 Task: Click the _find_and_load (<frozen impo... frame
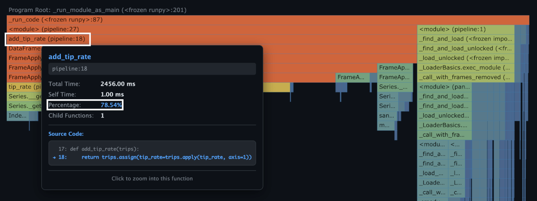(466, 39)
